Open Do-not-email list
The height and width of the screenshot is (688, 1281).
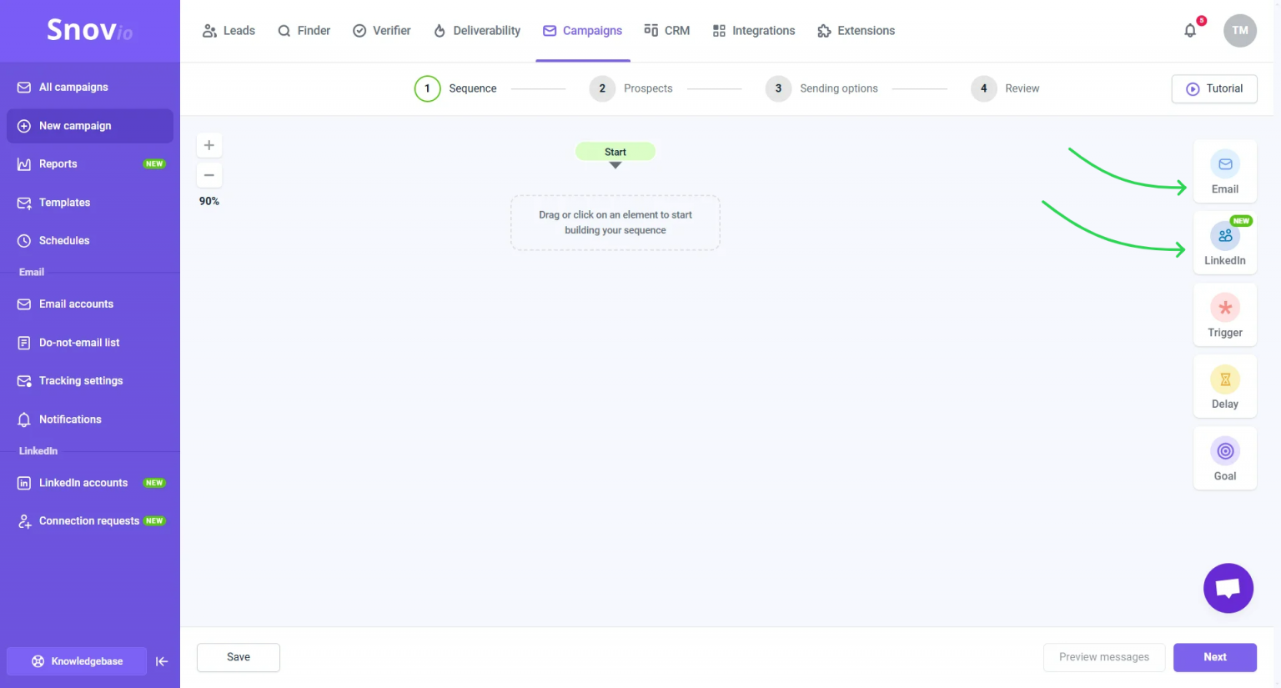(90, 343)
